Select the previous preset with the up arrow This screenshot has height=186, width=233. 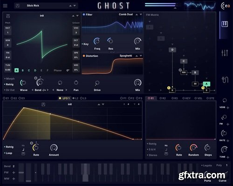(70, 6)
